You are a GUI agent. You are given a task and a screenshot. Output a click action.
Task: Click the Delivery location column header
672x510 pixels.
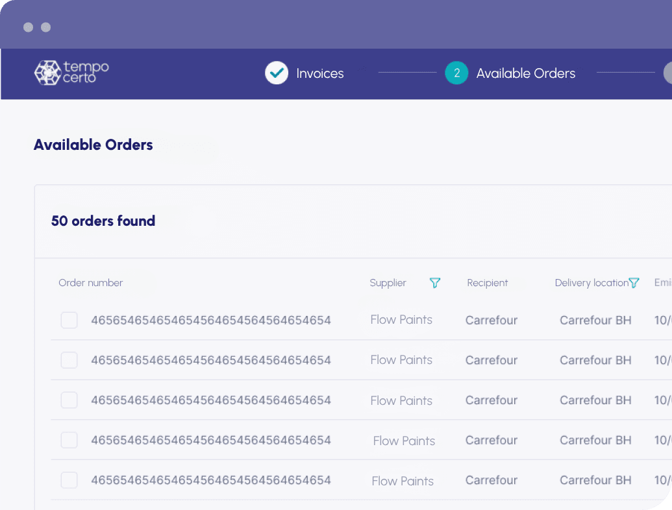coord(591,283)
